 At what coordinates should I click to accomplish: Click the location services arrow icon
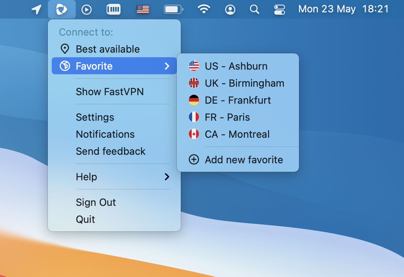pos(37,10)
